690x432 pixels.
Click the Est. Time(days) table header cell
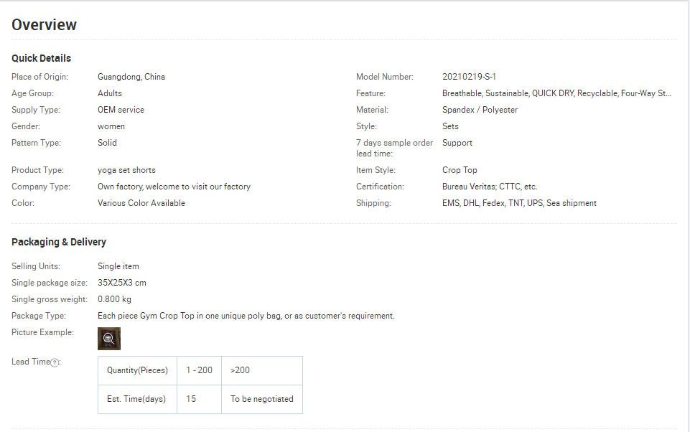(137, 399)
